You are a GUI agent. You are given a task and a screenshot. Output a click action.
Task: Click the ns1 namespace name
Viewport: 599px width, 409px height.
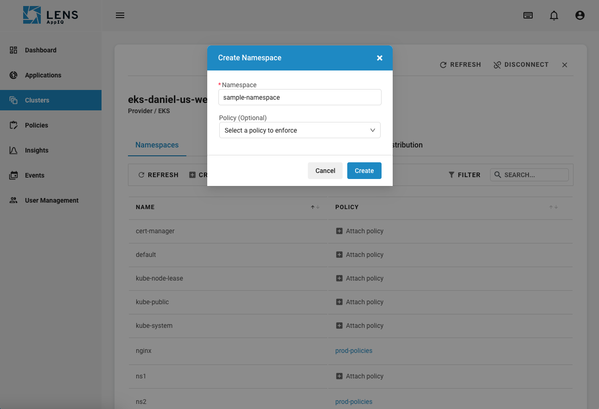141,376
